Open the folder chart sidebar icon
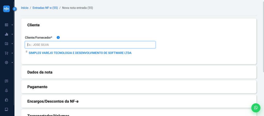 point(6,44)
